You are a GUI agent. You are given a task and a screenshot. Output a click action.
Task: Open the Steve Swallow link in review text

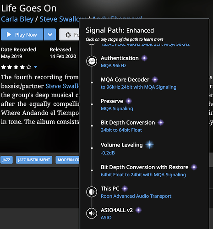(62, 86)
